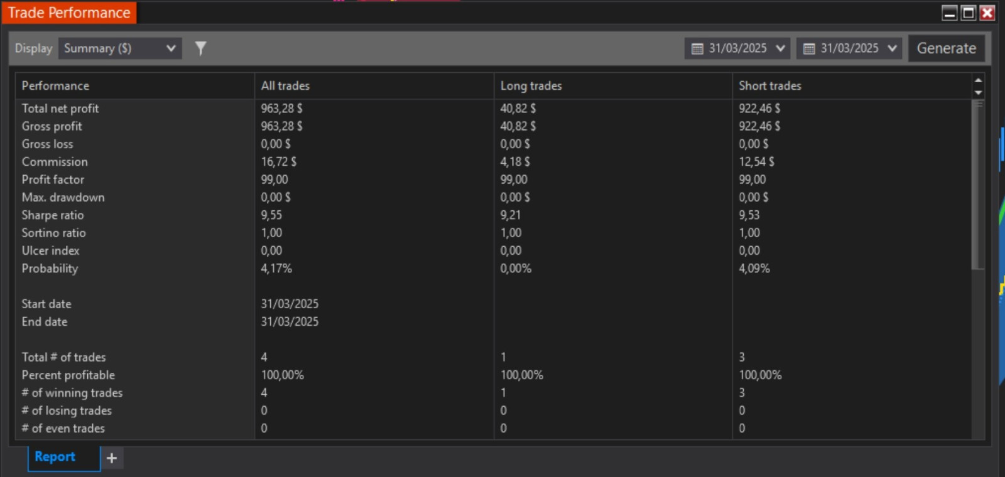
Task: Select the Short trades column header
Action: tap(852, 86)
